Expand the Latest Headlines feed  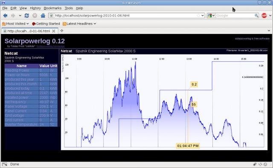(x=79, y=23)
